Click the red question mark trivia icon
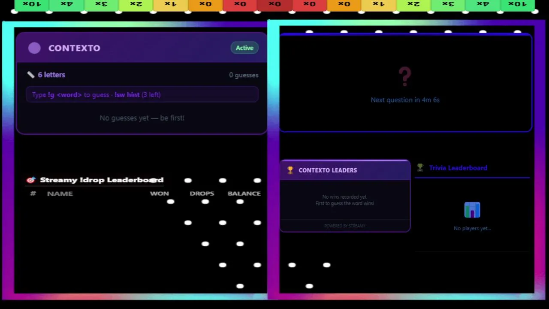 405,76
